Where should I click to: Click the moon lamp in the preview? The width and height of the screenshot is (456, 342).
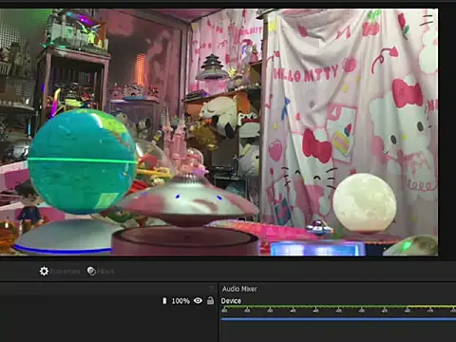click(x=365, y=202)
